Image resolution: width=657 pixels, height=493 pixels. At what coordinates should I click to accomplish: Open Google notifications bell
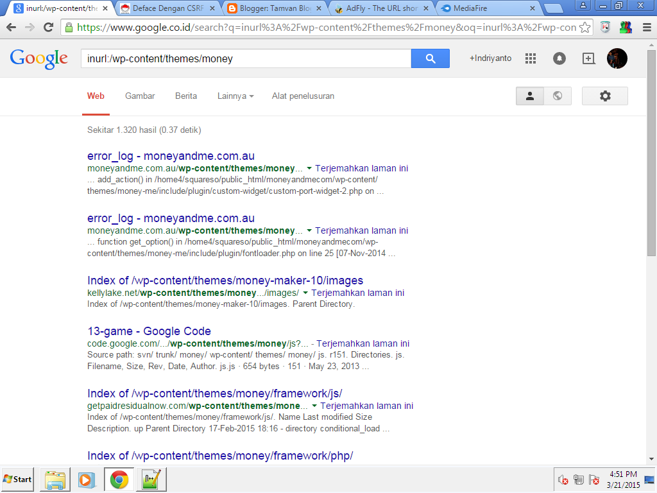click(x=559, y=58)
